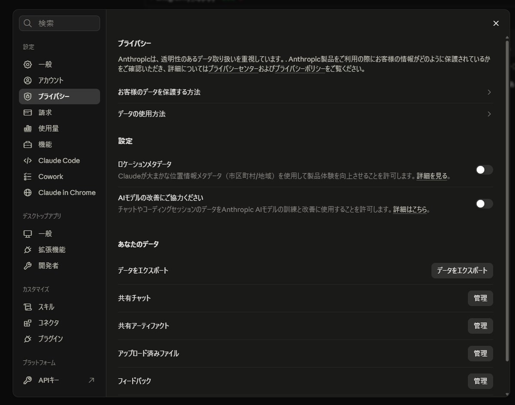Open Claude in Chrome settings
515x405 pixels.
coord(59,192)
